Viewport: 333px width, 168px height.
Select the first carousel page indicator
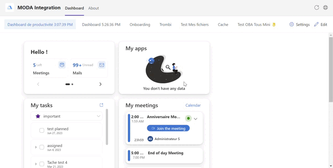[x=68, y=84]
